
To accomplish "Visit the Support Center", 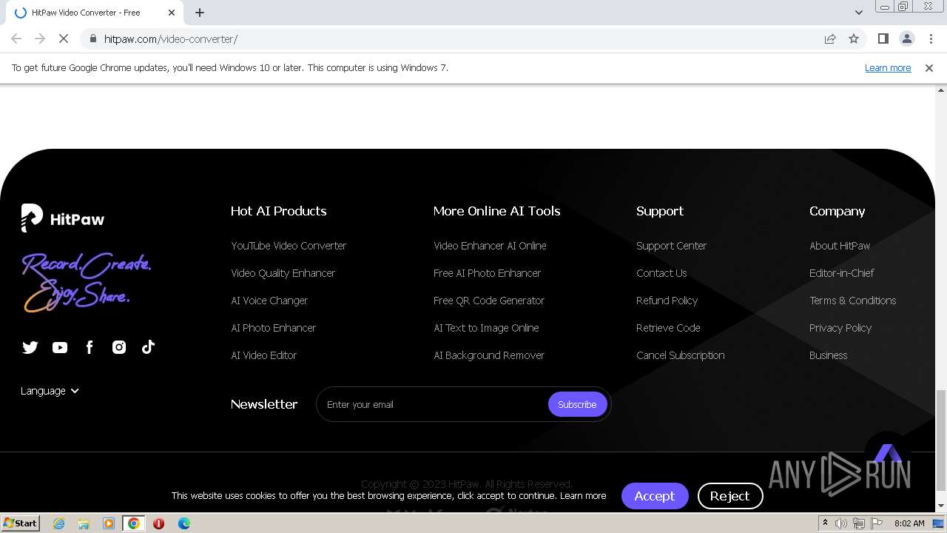I will tap(672, 246).
